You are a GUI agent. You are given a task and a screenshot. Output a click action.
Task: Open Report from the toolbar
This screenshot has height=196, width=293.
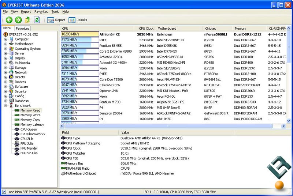pos(56,20)
